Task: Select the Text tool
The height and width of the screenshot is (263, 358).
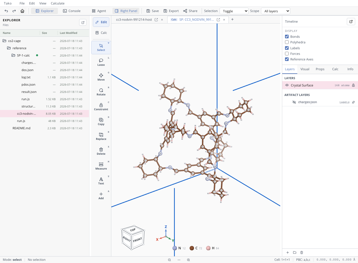Action: pyautogui.click(x=101, y=181)
